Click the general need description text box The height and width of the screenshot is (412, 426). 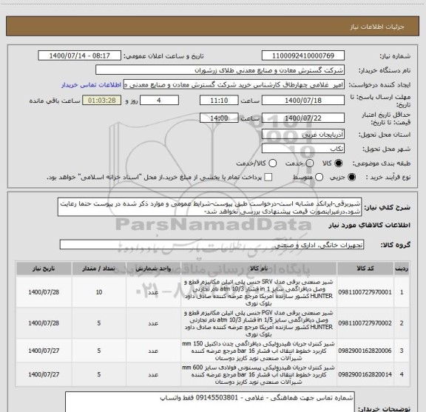[209, 207]
